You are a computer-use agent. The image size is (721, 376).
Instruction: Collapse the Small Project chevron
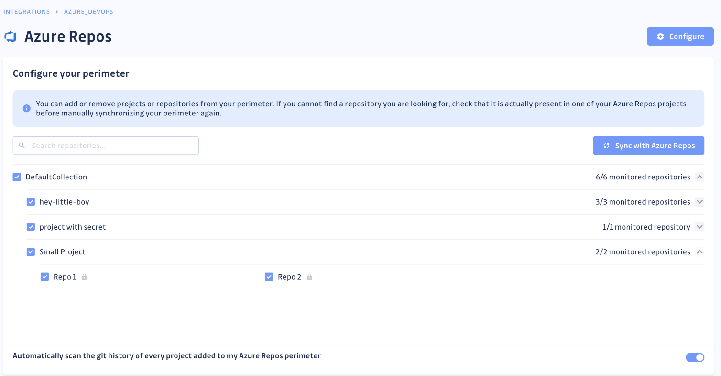(x=699, y=251)
